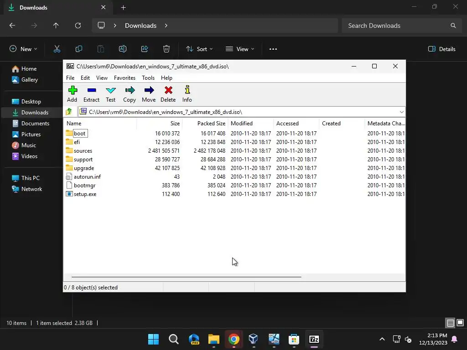Screen dimensions: 467x350
Task: Click the Rename icon in Explorer toolbar
Action: tap(123, 49)
